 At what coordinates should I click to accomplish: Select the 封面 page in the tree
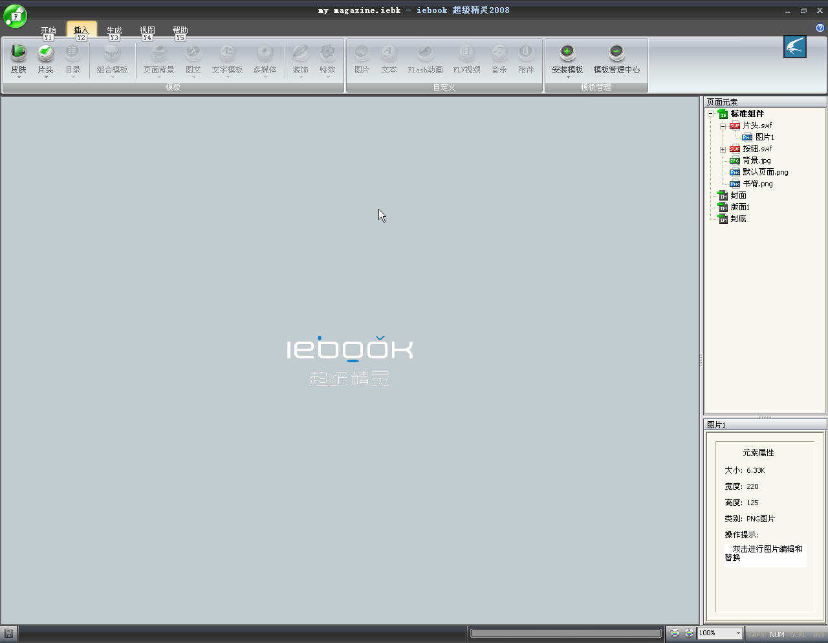pyautogui.click(x=738, y=195)
